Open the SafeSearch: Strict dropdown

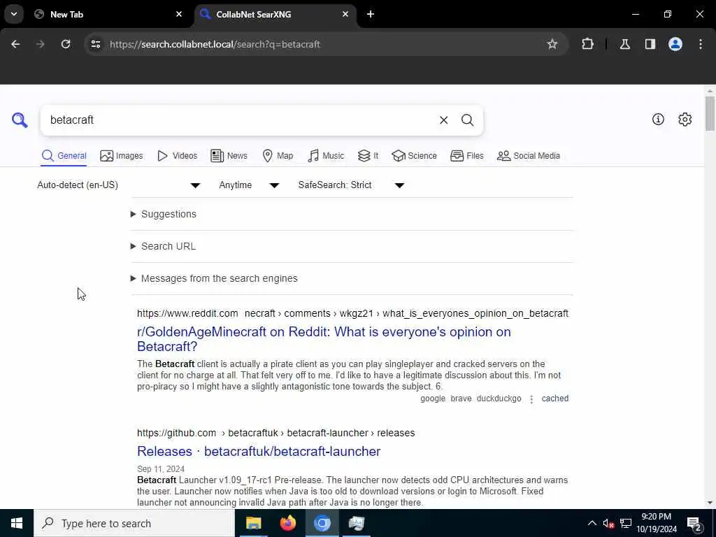coord(351,185)
